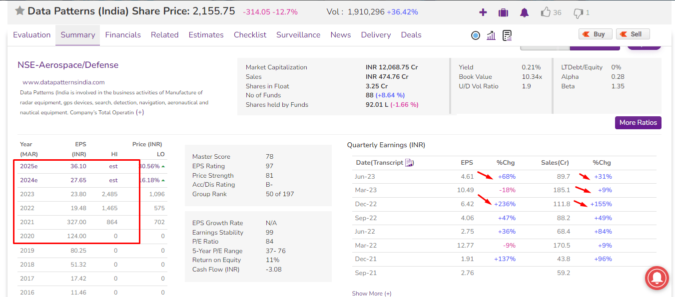Click the Book Value label

tap(475, 77)
